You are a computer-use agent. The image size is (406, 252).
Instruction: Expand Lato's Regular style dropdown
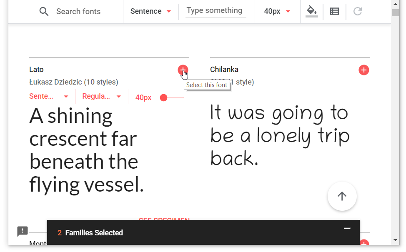pos(102,97)
